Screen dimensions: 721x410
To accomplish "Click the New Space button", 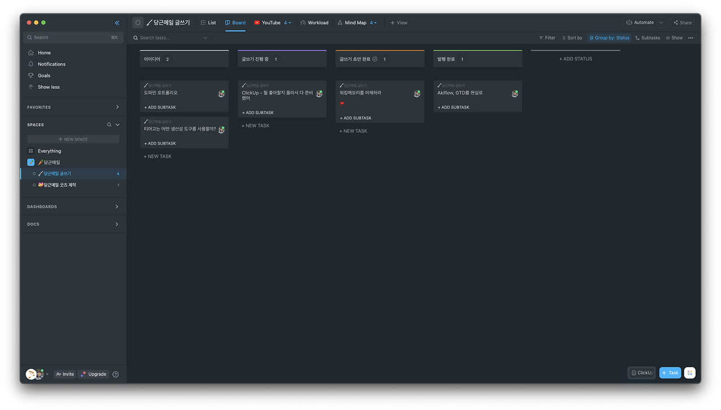I will pyautogui.click(x=73, y=139).
